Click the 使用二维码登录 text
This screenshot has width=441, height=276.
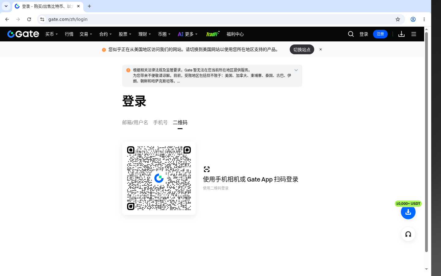click(x=216, y=188)
